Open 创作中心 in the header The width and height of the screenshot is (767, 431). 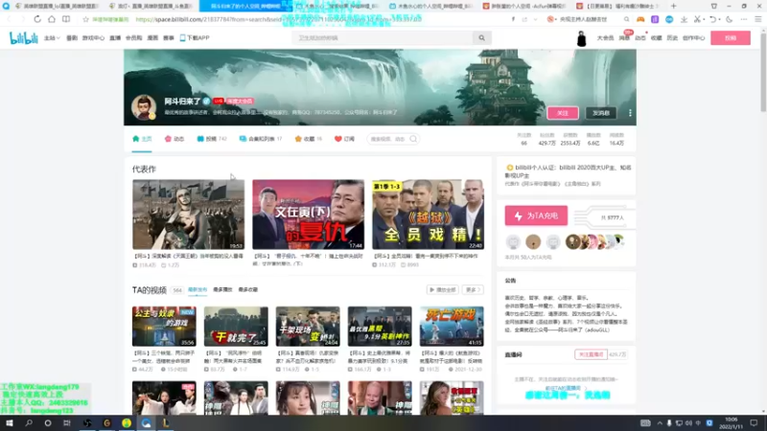(x=693, y=38)
